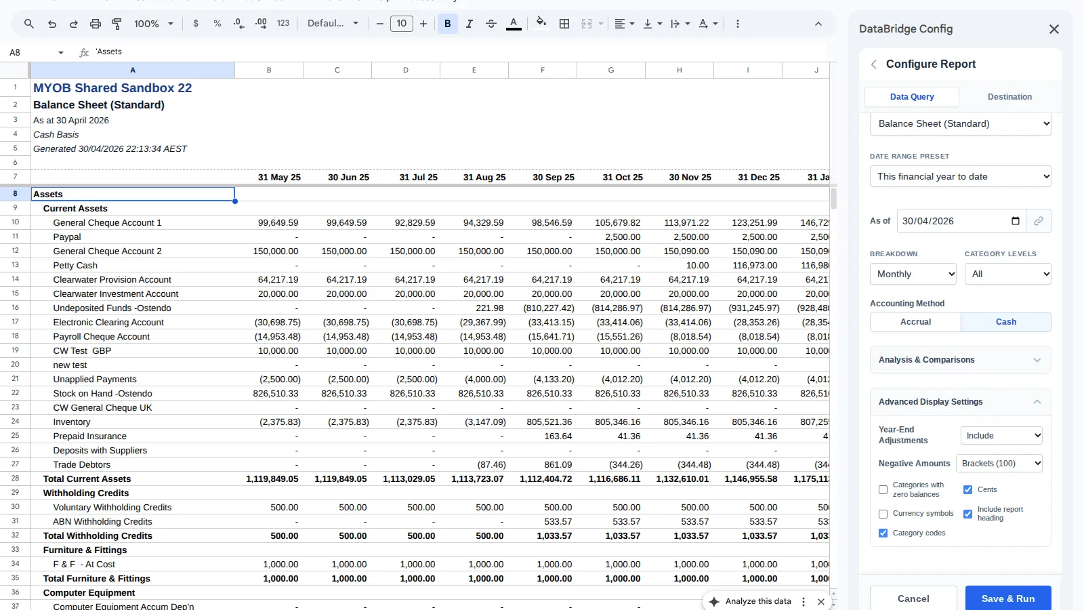Viewport: 1084px width, 610px height.
Task: Open the Balance Sheet (Standard) report dropdown
Action: tap(961, 124)
